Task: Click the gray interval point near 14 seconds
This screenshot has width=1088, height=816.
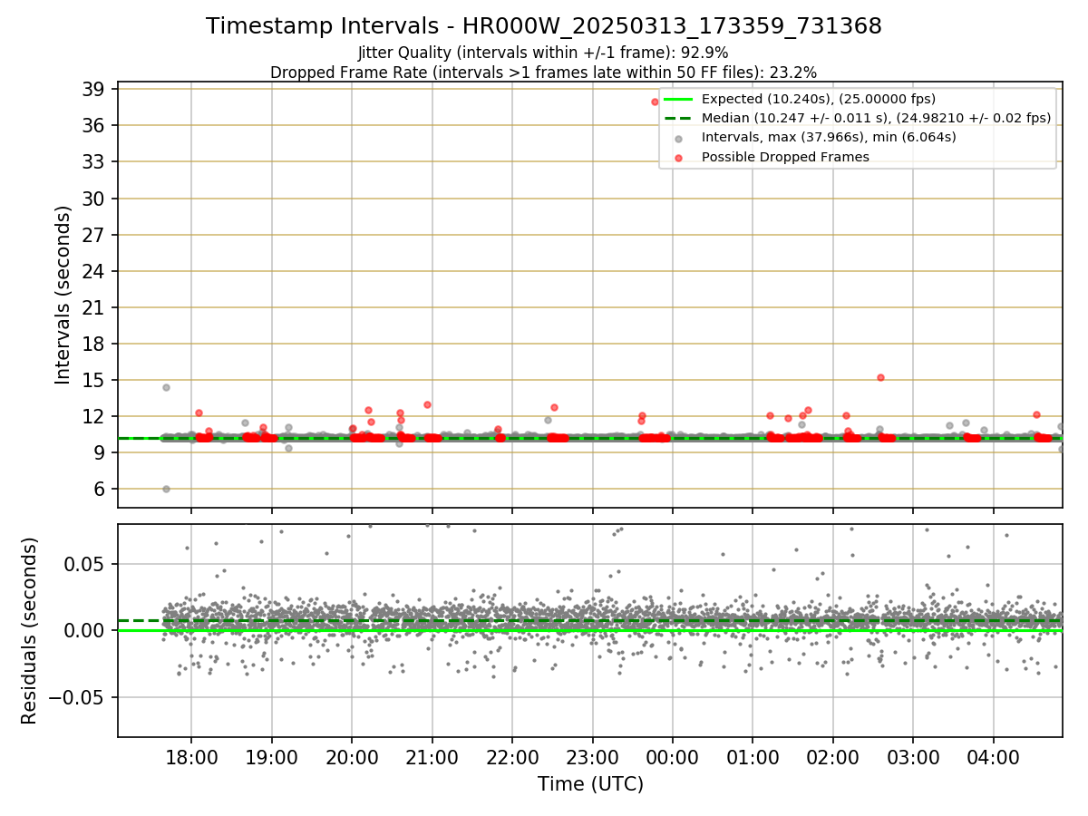Action: click(x=166, y=387)
